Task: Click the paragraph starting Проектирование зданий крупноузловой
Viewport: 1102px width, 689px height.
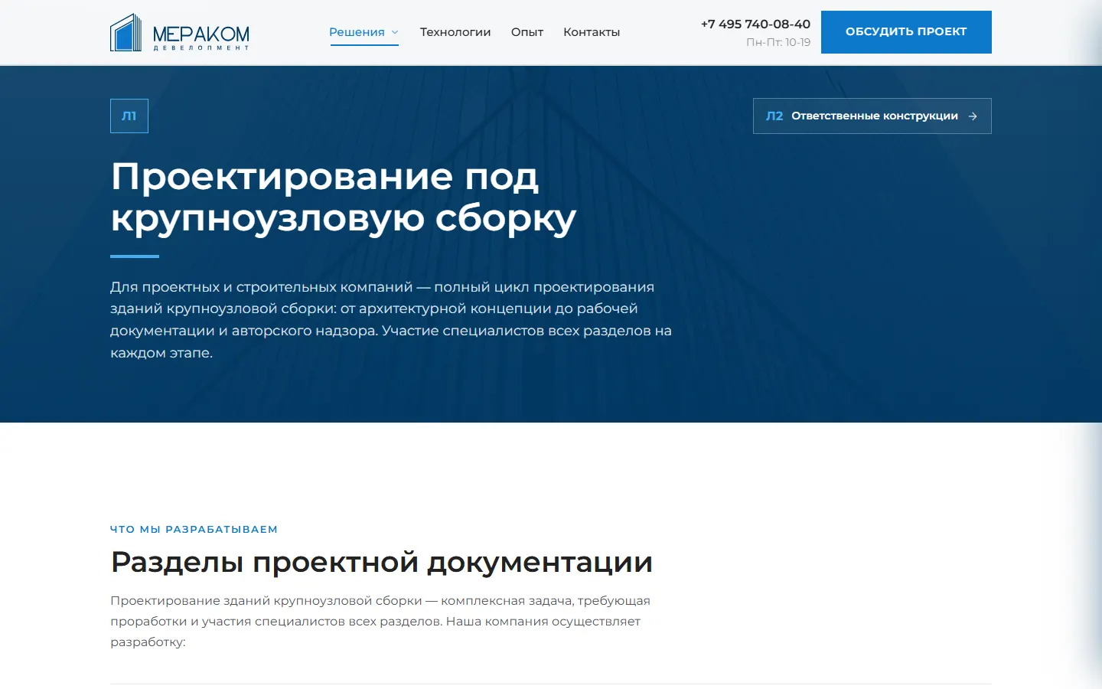Action: coord(380,621)
